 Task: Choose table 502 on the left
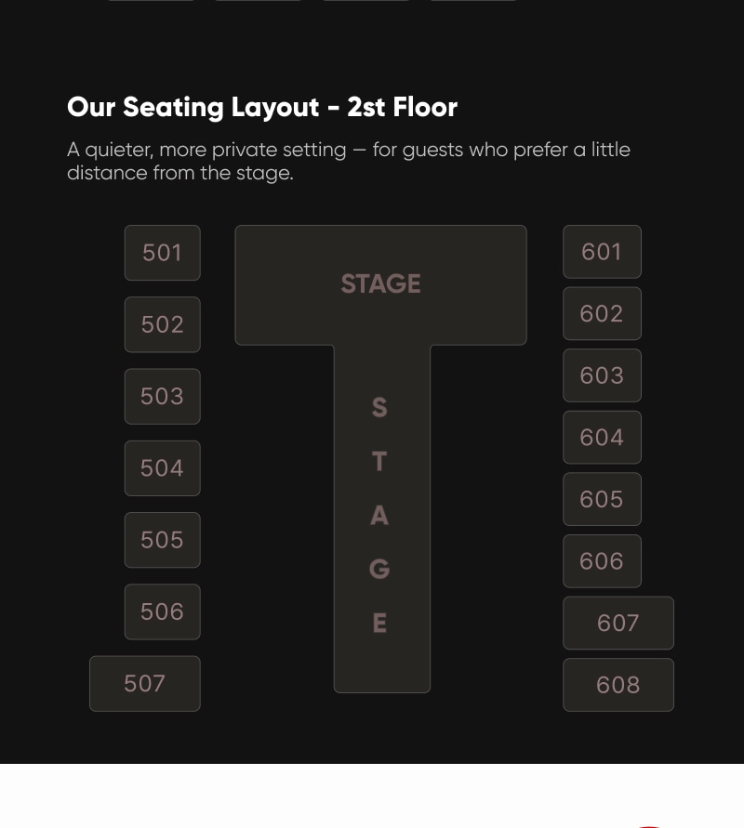coord(162,324)
